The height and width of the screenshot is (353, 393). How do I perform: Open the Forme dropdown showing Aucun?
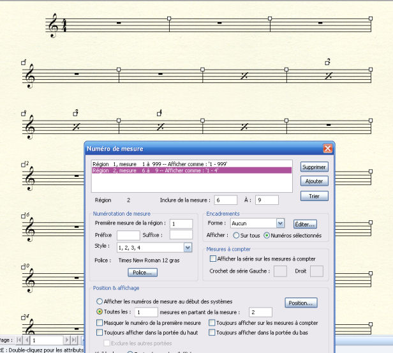click(x=280, y=223)
